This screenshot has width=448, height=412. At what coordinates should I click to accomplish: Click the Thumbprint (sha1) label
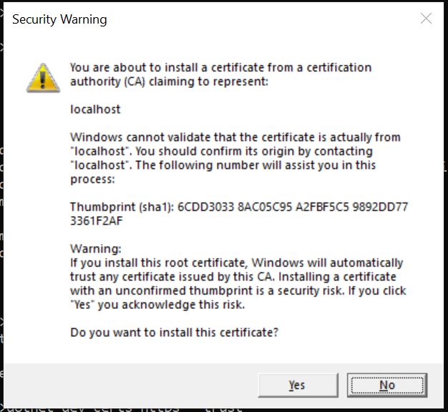tap(122, 207)
